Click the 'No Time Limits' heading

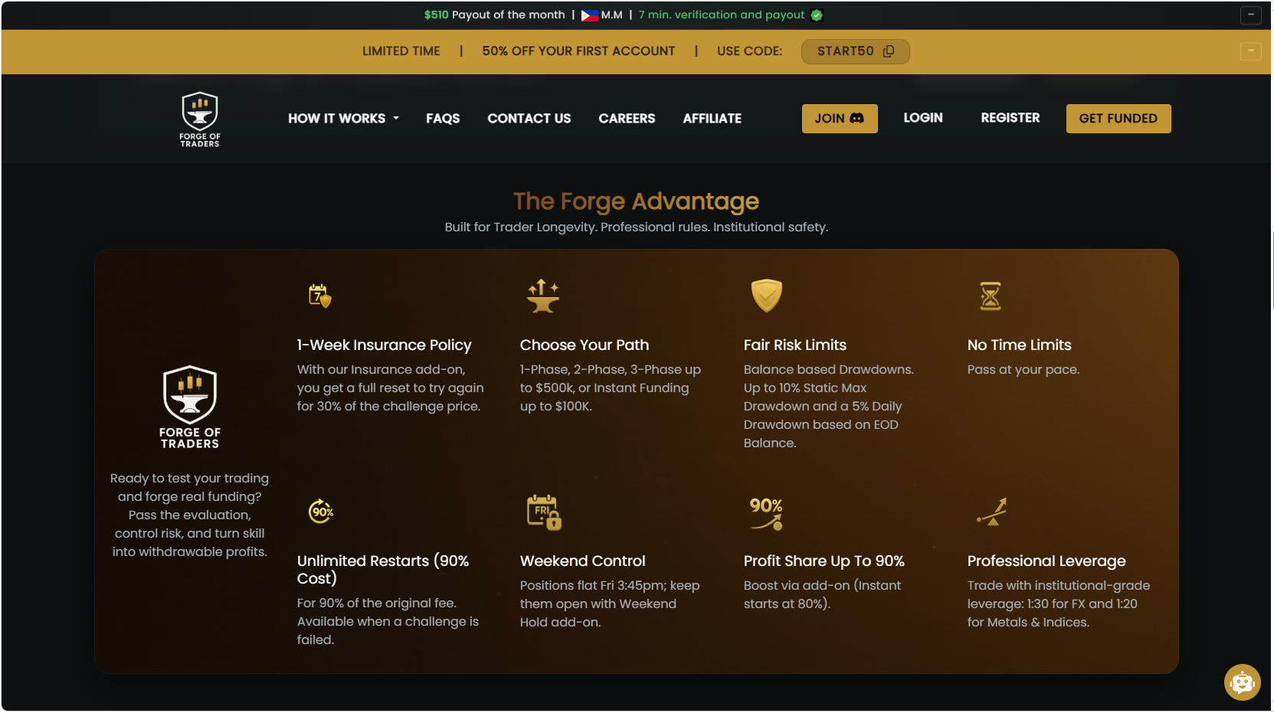click(x=1020, y=345)
